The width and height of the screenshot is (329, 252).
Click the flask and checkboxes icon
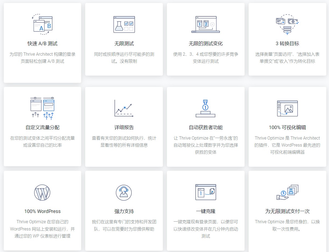click(x=124, y=24)
